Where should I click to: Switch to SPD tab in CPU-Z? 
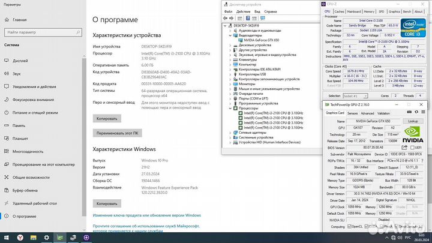tap(382, 11)
